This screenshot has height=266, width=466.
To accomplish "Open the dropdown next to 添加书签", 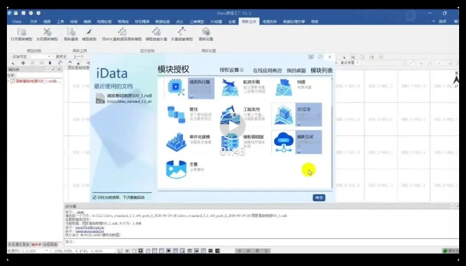I will [x=49, y=57].
